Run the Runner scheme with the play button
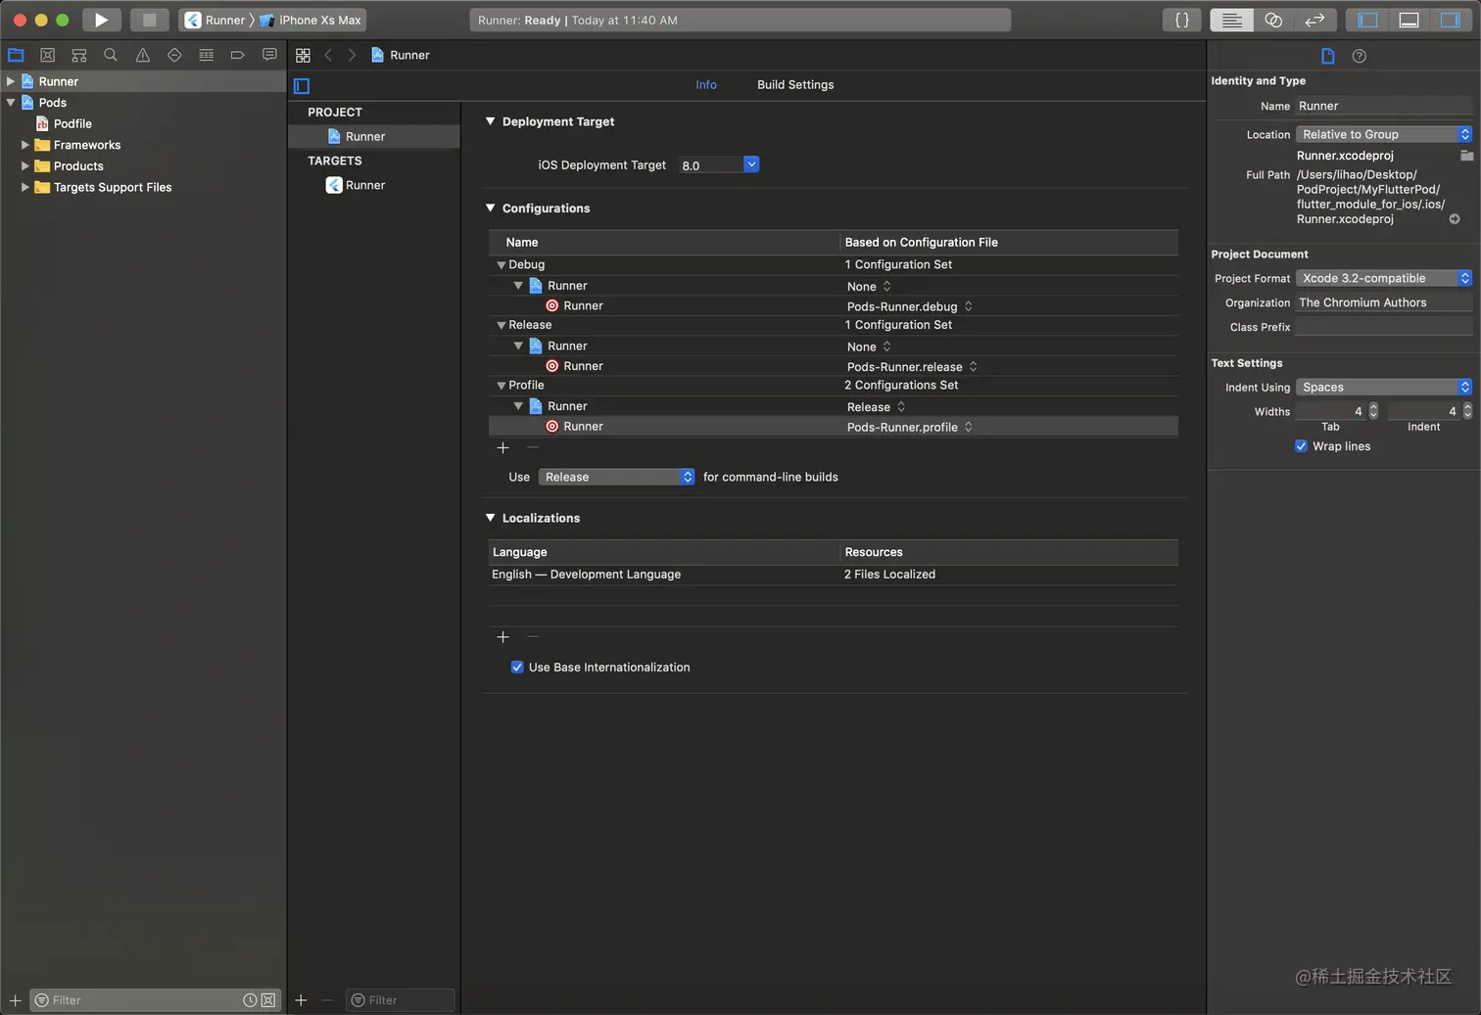Image resolution: width=1481 pixels, height=1015 pixels. tap(101, 20)
